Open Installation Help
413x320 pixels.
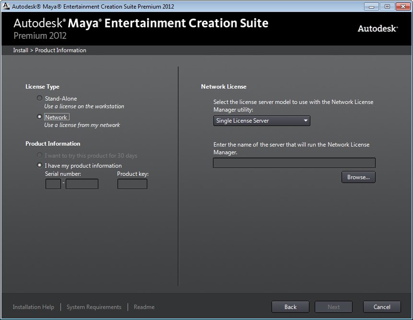34,307
